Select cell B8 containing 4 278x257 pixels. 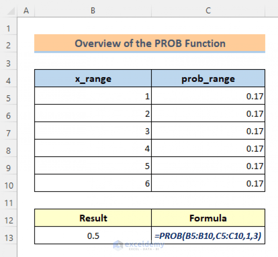point(93,148)
